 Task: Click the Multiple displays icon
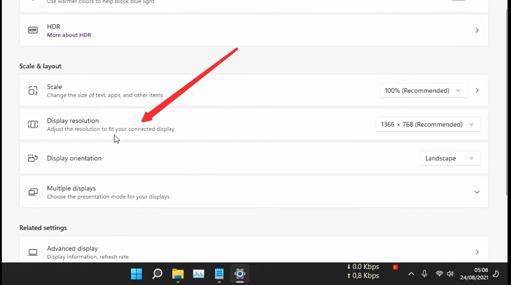(x=33, y=192)
